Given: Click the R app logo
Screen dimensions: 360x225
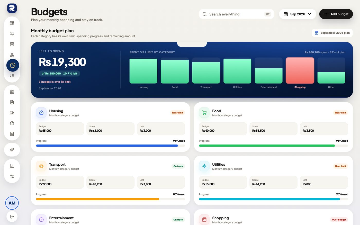Looking at the screenshot, I should (12, 8).
